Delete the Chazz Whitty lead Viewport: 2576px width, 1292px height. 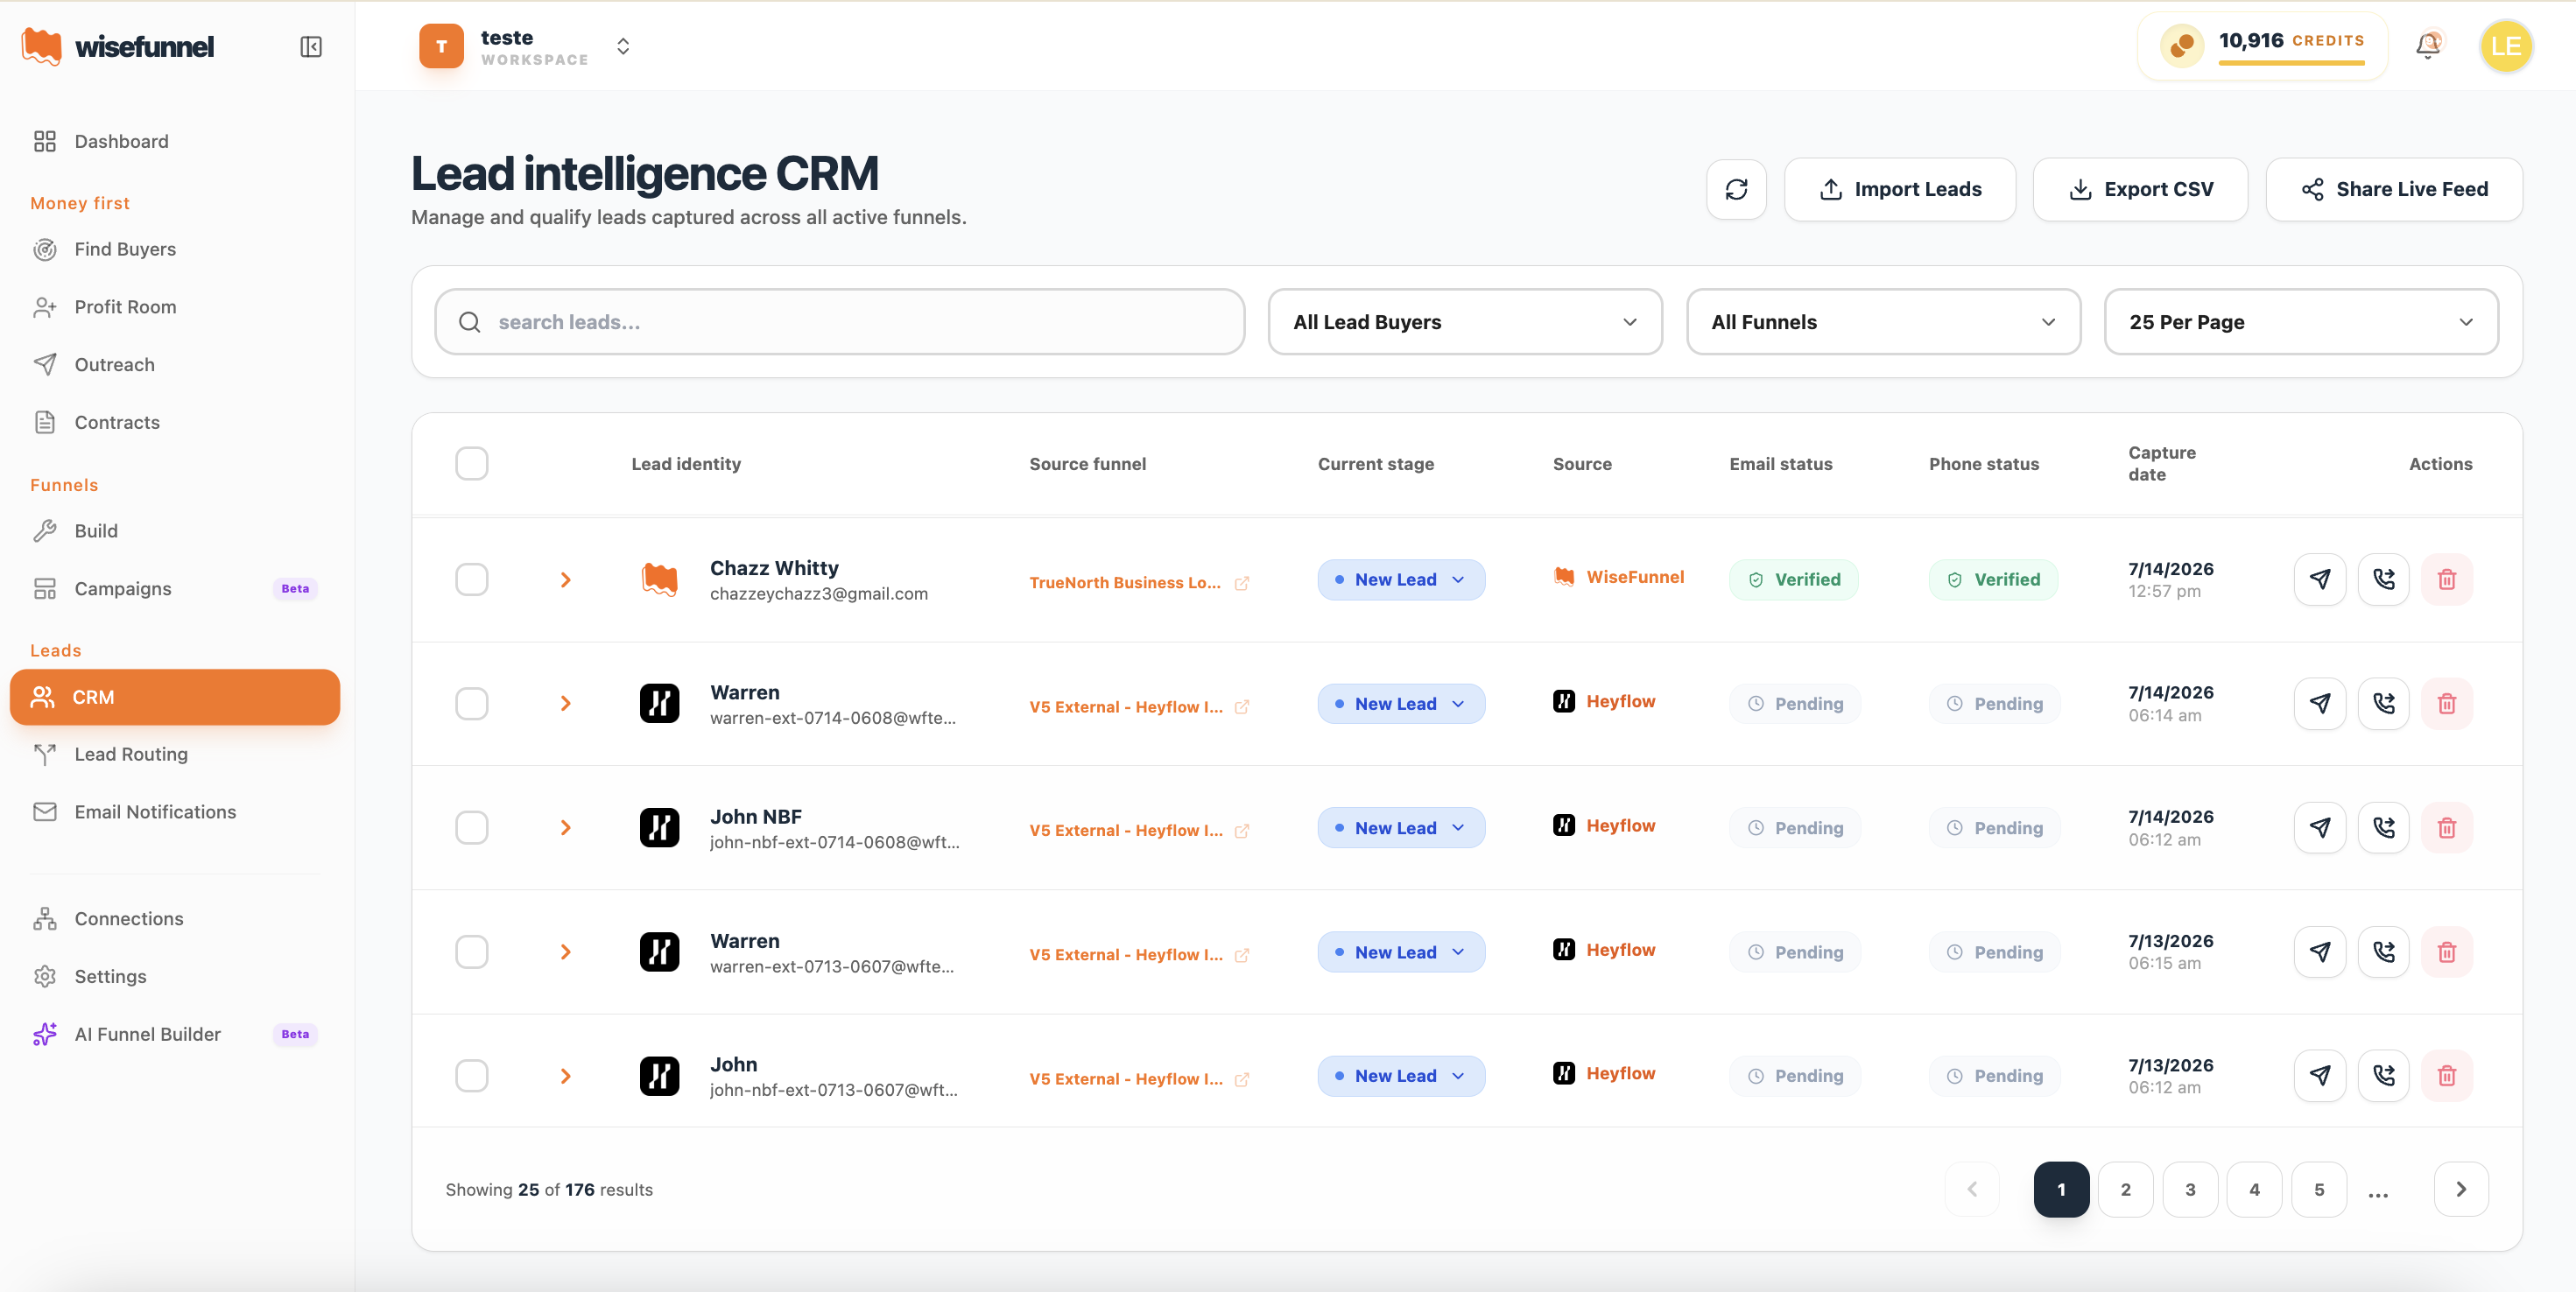[2447, 579]
